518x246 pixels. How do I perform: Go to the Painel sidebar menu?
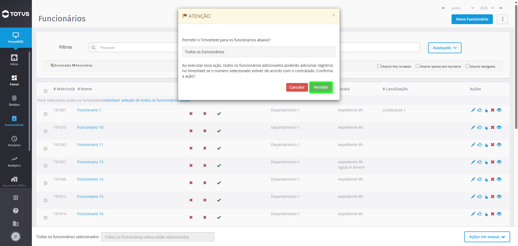click(x=14, y=80)
